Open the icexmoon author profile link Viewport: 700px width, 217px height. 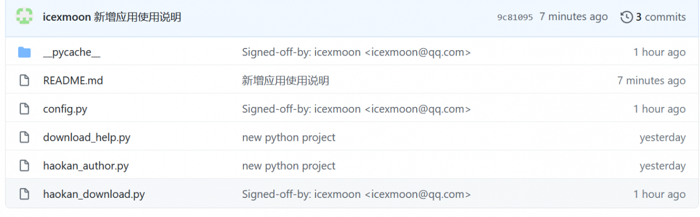67,17
